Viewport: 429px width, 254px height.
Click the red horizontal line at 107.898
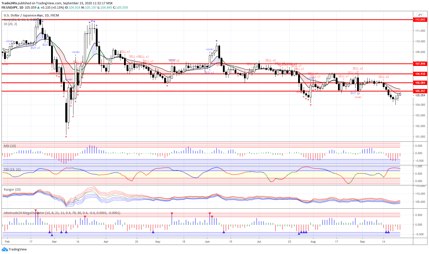207,64
